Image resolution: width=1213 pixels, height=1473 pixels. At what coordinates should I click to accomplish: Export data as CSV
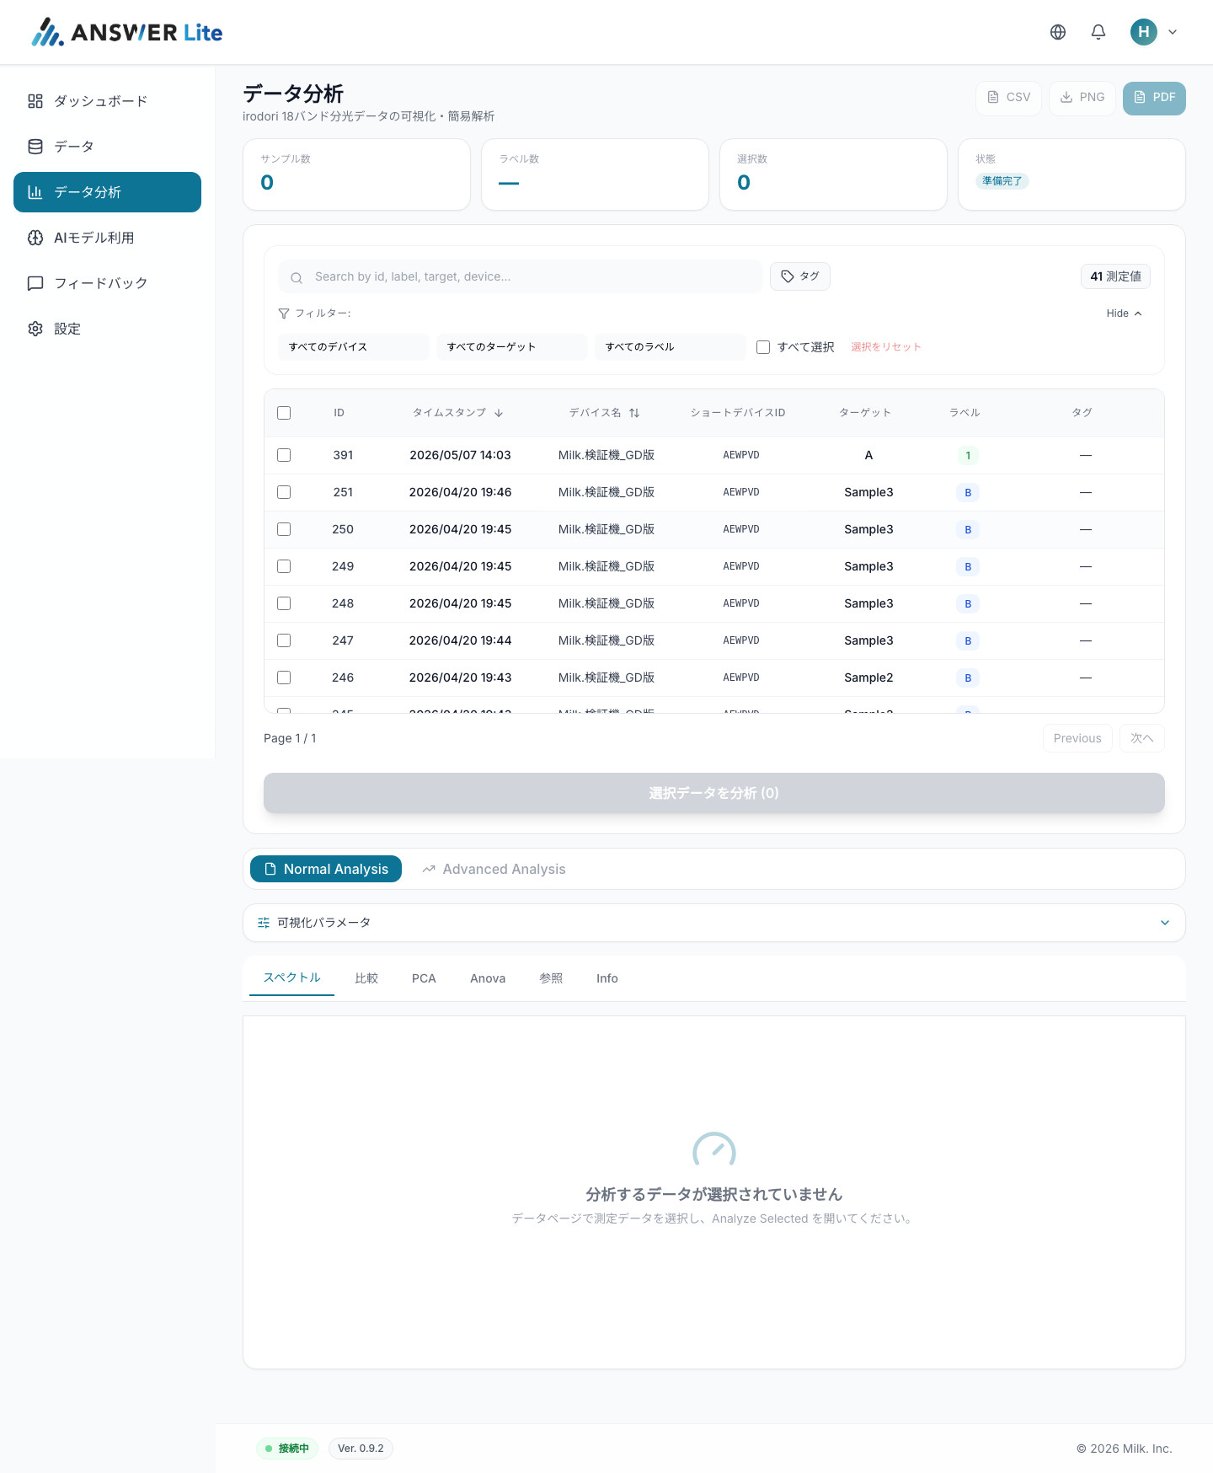click(1008, 98)
